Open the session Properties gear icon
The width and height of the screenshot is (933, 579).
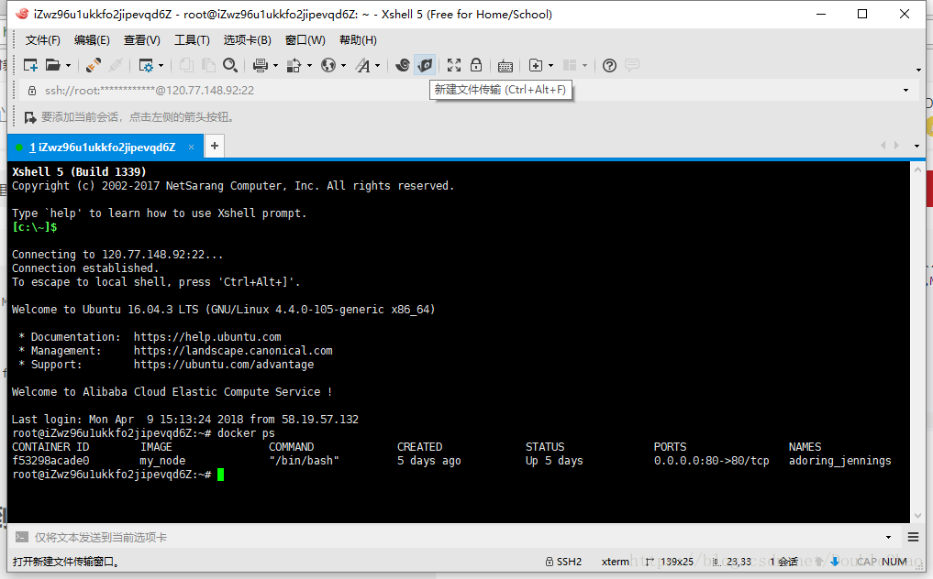coord(146,65)
